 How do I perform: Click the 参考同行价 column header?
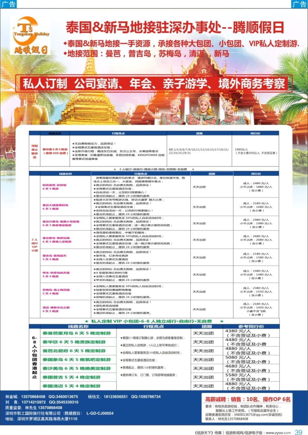(251, 326)
